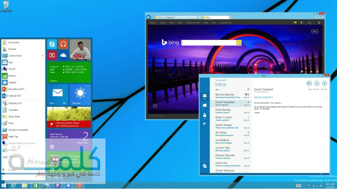
Task: Open This PC from the Start menu
Action: (23, 69)
